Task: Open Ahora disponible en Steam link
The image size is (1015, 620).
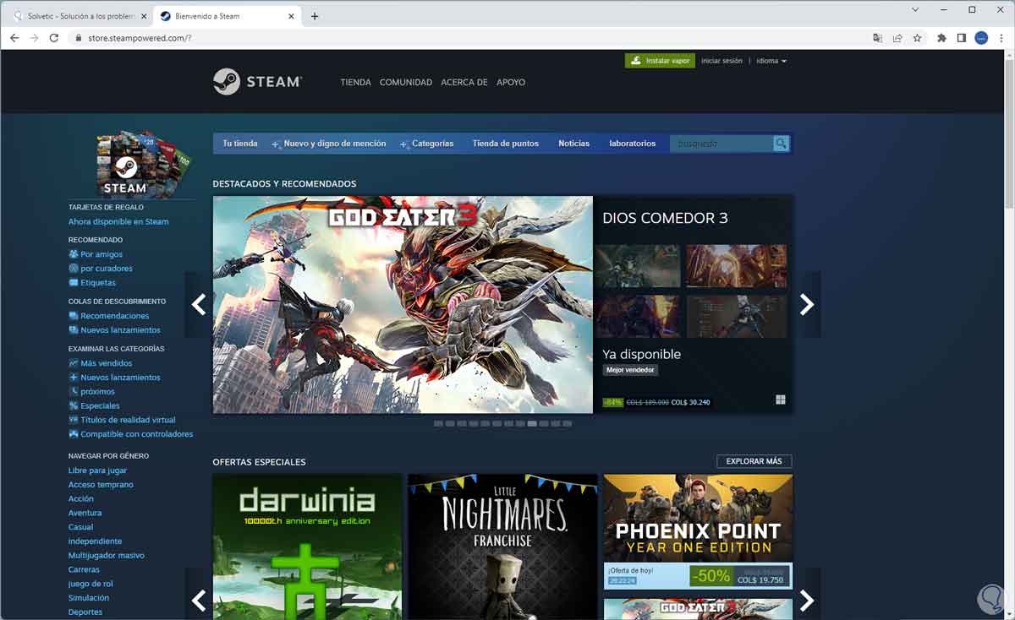Action: (118, 221)
